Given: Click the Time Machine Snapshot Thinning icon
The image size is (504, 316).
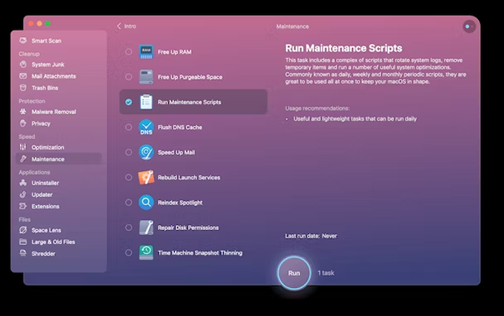Looking at the screenshot, I should click(146, 253).
